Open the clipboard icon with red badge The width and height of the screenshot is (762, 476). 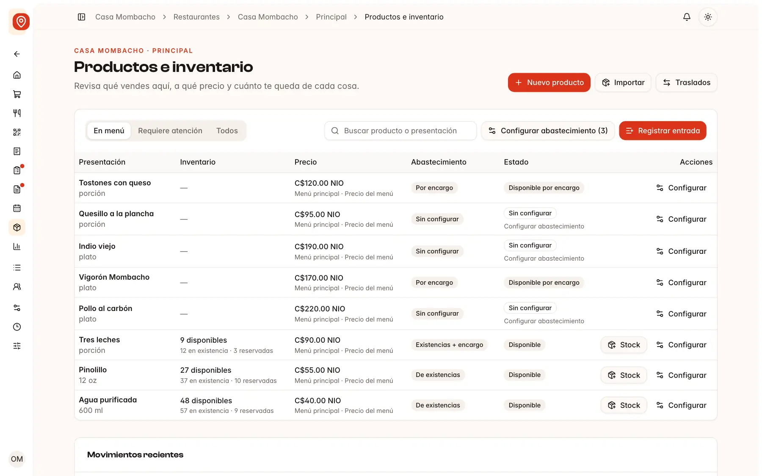(17, 170)
